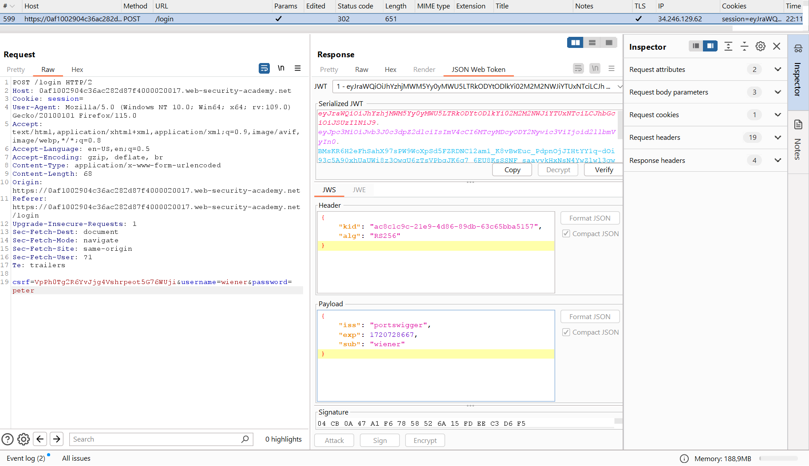Viewport: 809px width, 466px height.
Task: Copy the serialized JWT
Action: 512,170
